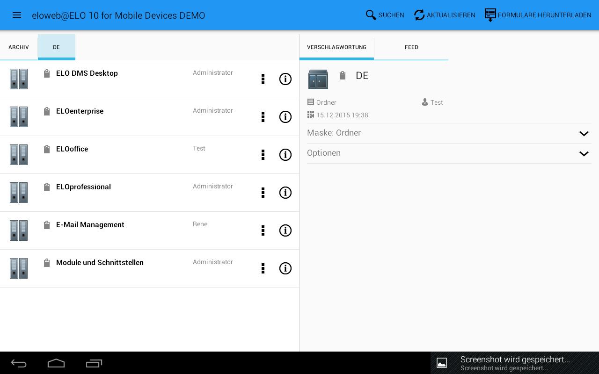Open the ELO DMS Desktop entry
599x374 pixels.
coord(149,79)
